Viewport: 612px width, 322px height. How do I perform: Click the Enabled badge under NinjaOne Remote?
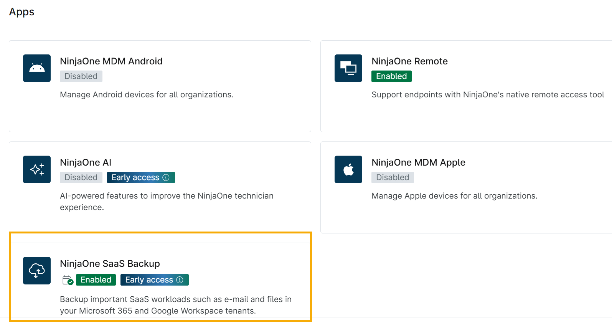[x=391, y=76]
